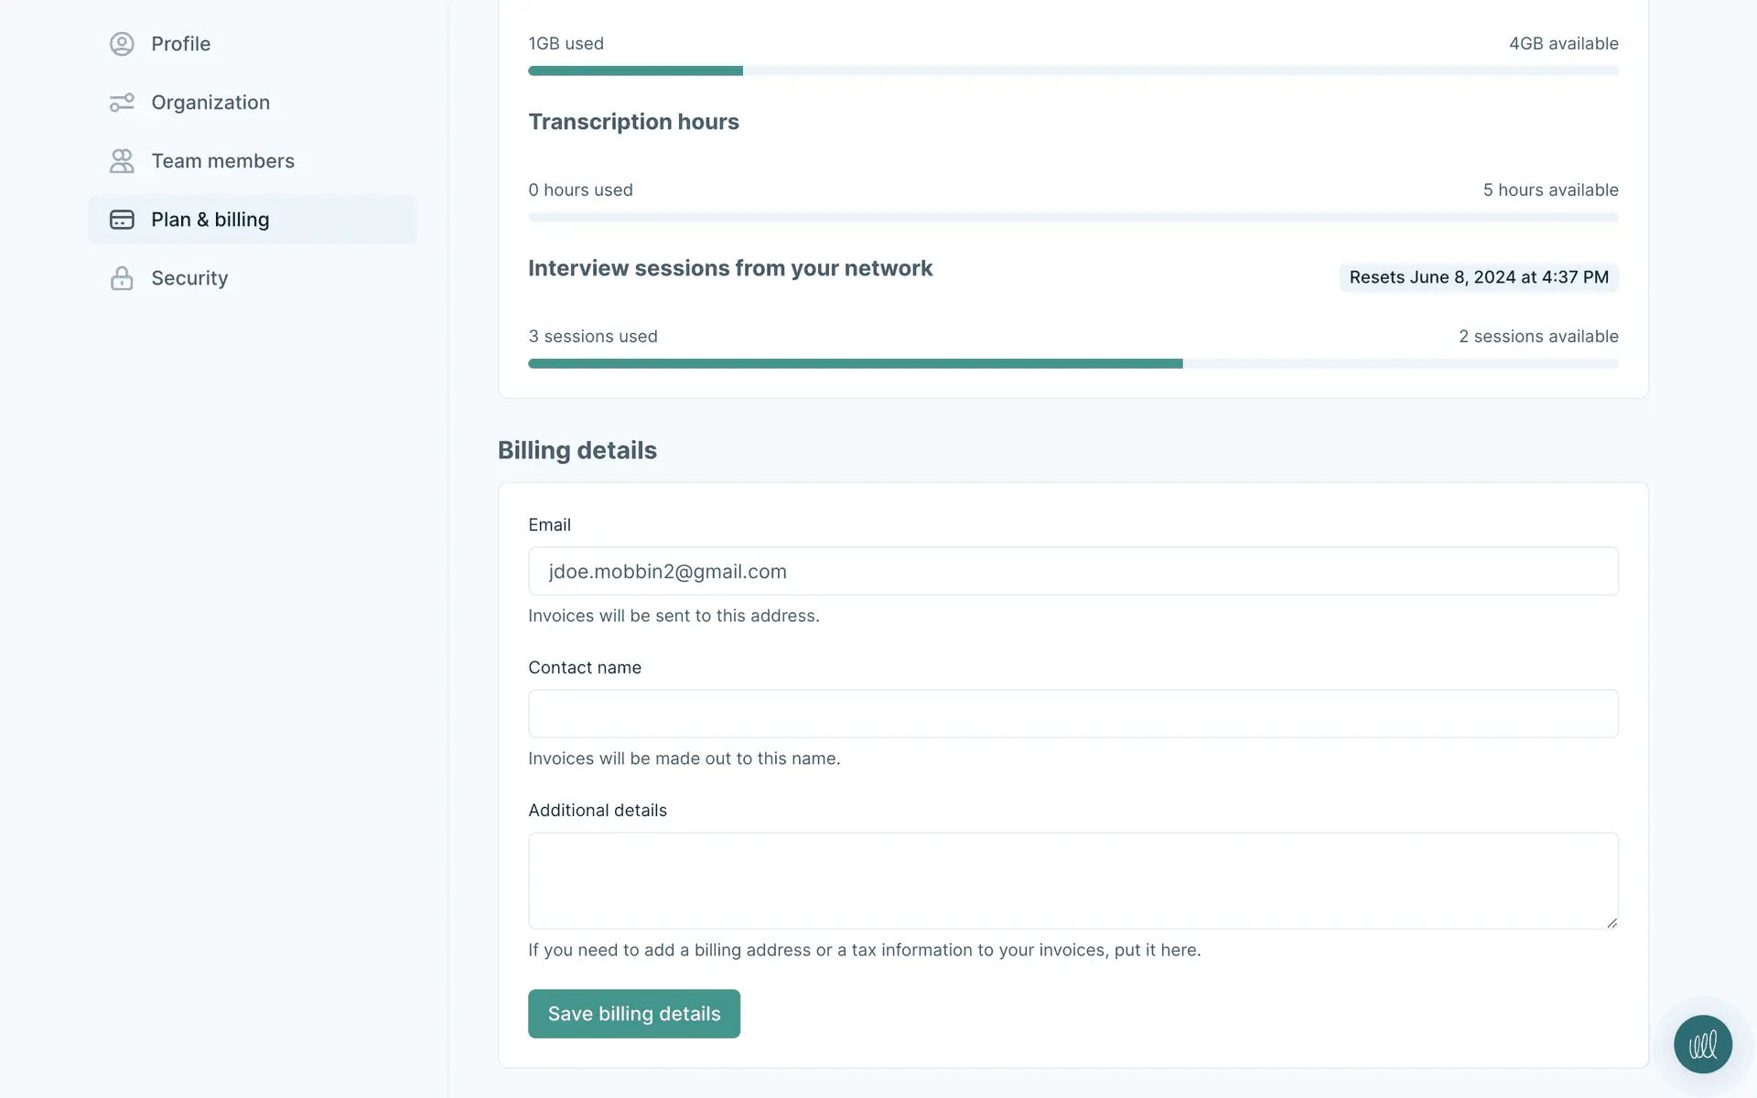Viewport: 1757px width, 1098px height.
Task: Click the Plan & billing label
Action: 210,220
